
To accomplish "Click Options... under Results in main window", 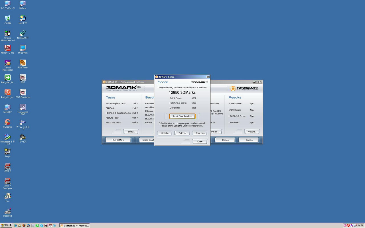I will [x=252, y=132].
